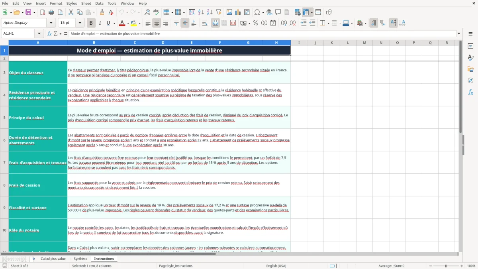Open Conditional Formatting dropdown arrow

(x=365, y=23)
